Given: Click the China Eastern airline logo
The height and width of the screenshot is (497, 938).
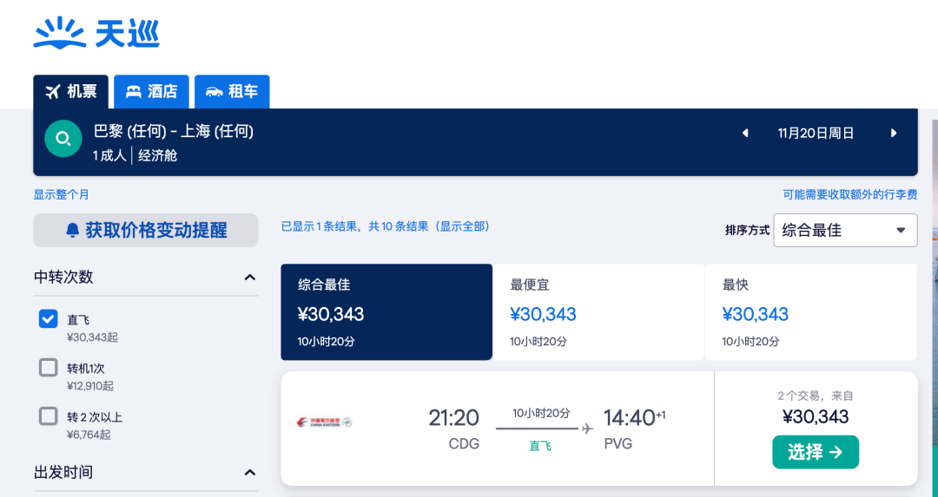Looking at the screenshot, I should (324, 423).
